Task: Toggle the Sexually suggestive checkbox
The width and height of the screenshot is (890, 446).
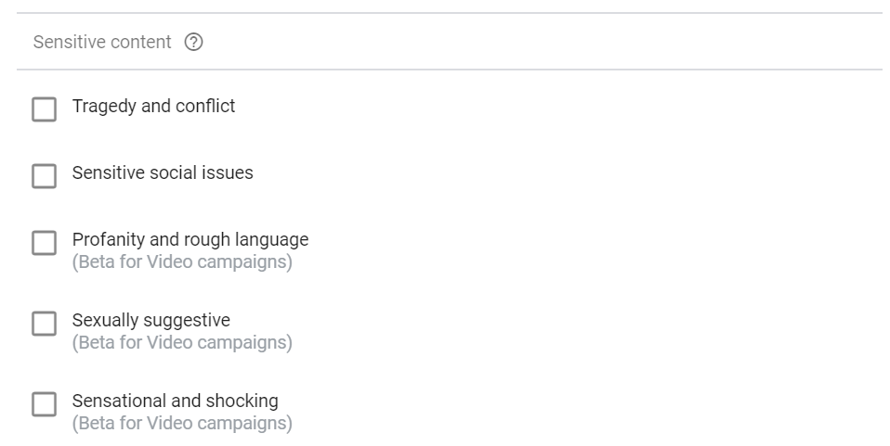Action: point(44,324)
